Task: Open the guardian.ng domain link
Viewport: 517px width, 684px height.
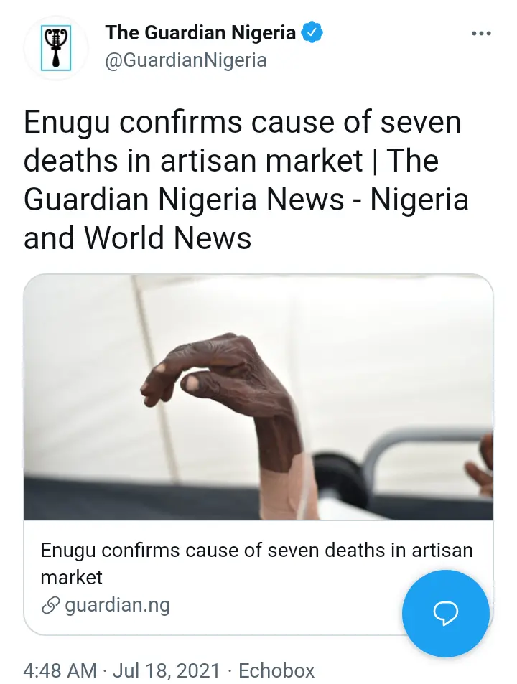Action: pyautogui.click(x=117, y=605)
